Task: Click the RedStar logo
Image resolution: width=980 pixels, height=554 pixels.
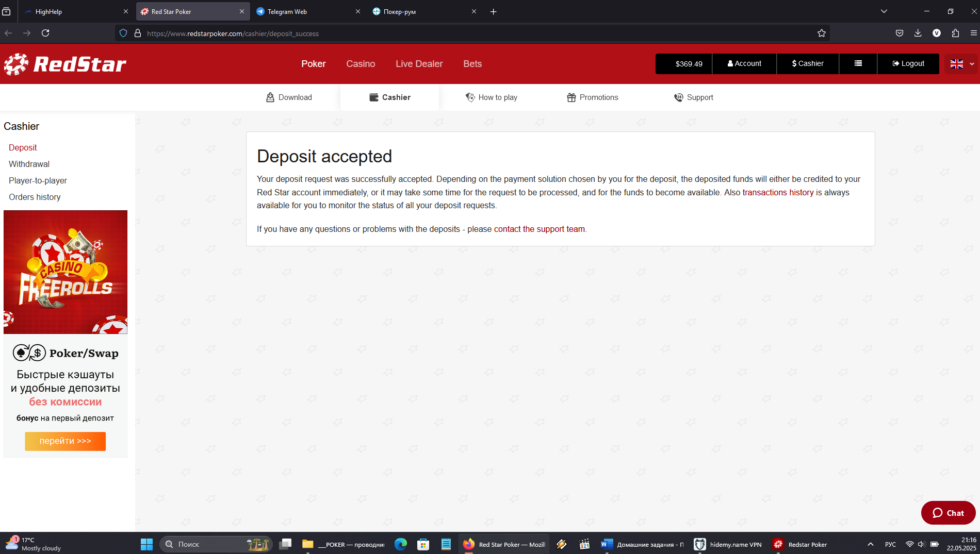Action: [x=65, y=64]
